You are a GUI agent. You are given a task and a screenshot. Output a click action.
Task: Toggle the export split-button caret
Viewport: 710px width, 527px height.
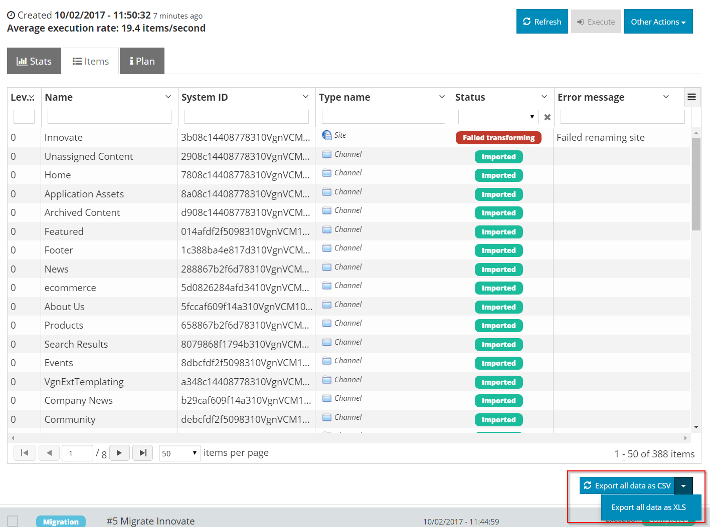[x=683, y=485]
